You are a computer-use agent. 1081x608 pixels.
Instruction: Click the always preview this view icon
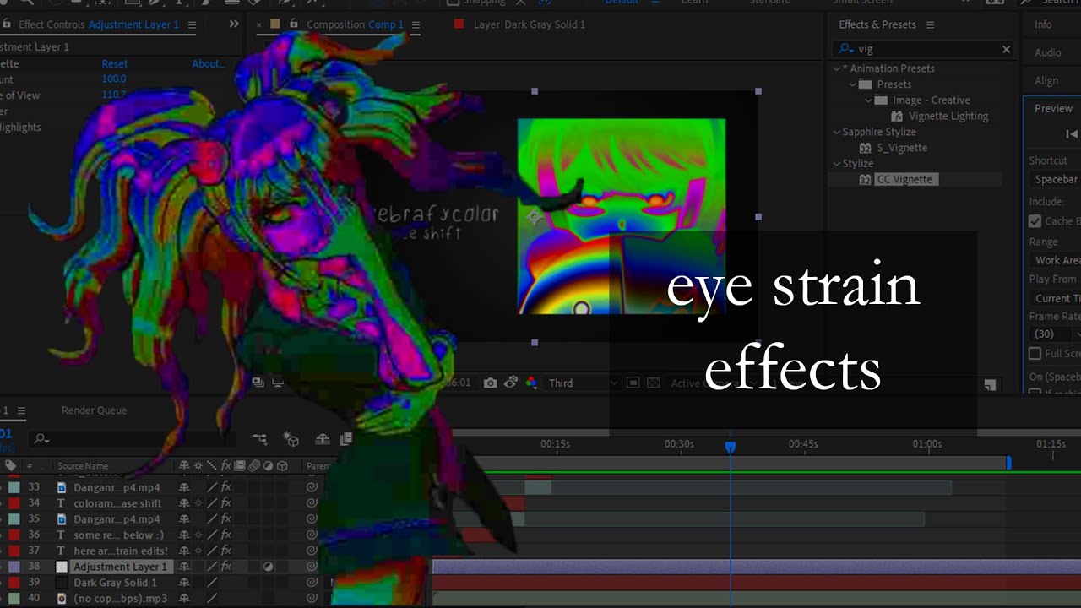(x=258, y=383)
